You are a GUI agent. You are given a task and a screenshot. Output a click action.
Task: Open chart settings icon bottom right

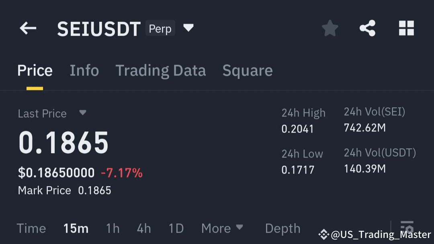click(407, 226)
